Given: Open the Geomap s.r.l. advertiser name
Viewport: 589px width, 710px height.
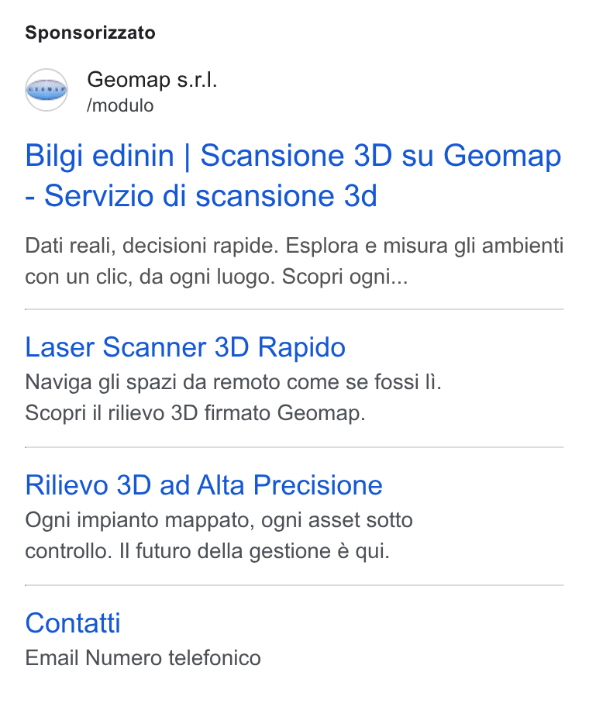Looking at the screenshot, I should [152, 80].
